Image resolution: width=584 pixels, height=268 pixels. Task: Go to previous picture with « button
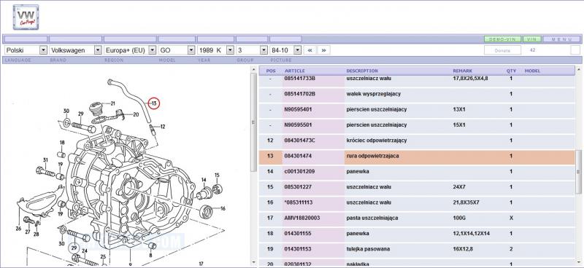[310, 50]
